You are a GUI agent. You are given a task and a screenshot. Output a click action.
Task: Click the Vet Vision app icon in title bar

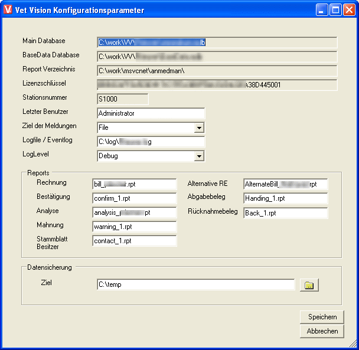pyautogui.click(x=8, y=9)
